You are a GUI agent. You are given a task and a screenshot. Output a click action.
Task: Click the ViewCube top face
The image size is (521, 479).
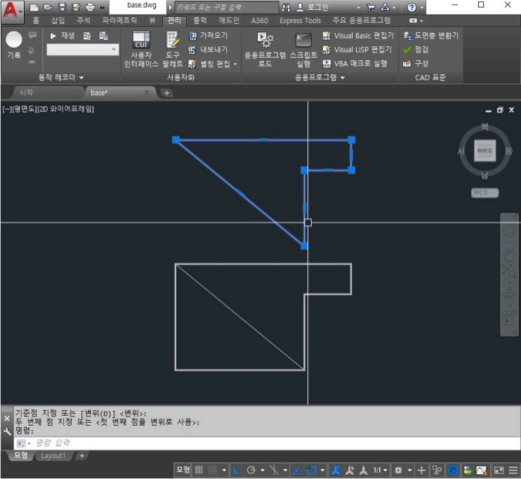point(484,151)
